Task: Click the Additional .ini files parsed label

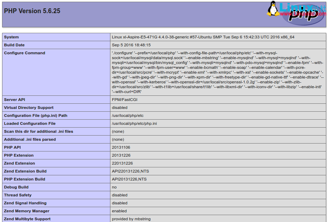Action: tap(30, 139)
